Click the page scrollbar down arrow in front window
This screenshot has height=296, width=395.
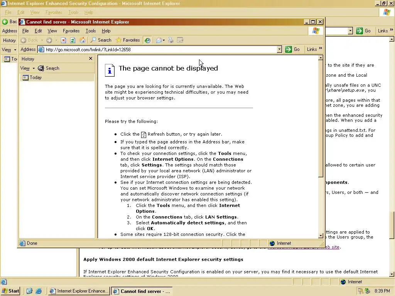tap(321, 235)
